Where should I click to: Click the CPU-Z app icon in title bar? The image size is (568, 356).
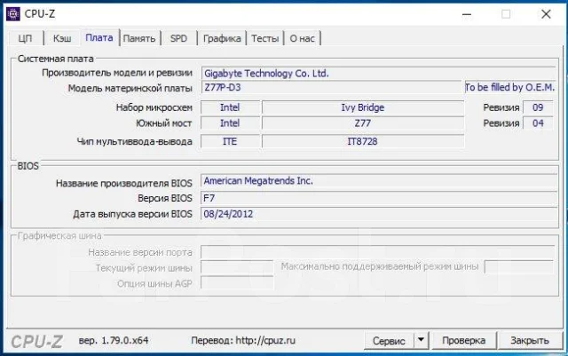point(13,14)
